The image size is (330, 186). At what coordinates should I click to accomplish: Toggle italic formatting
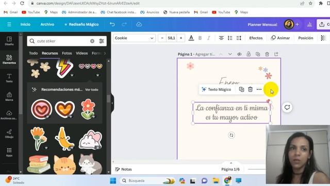(208, 38)
